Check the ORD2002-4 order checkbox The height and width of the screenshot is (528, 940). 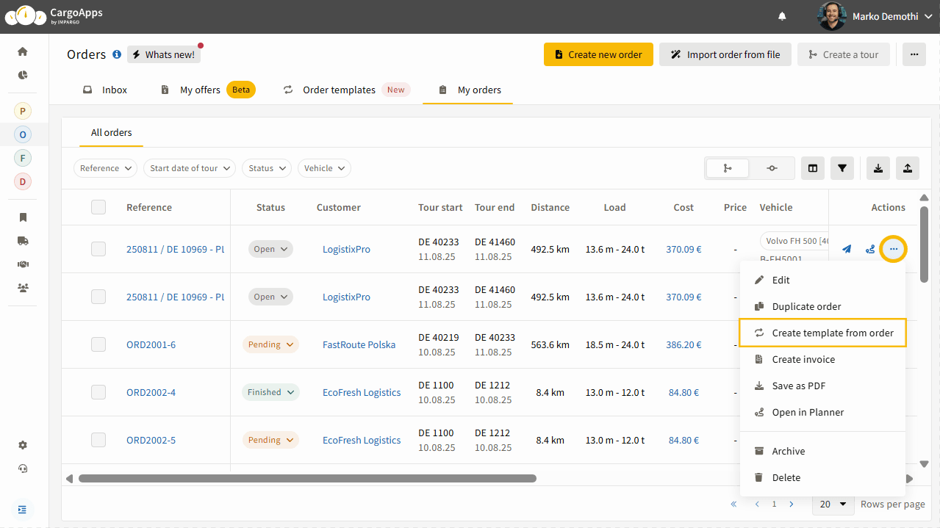pos(98,392)
